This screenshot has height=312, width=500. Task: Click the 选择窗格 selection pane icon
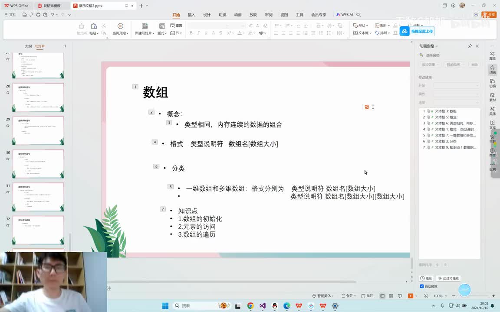(x=421, y=55)
